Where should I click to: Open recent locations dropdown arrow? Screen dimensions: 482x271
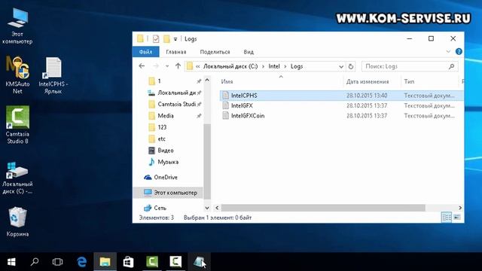coord(167,66)
